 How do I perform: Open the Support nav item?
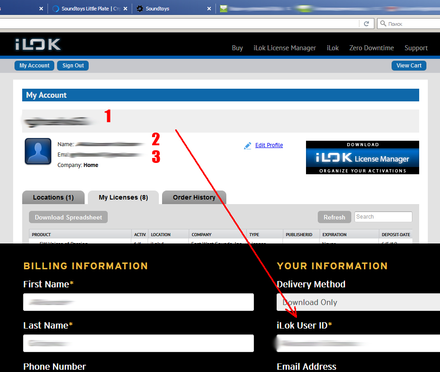tap(416, 48)
